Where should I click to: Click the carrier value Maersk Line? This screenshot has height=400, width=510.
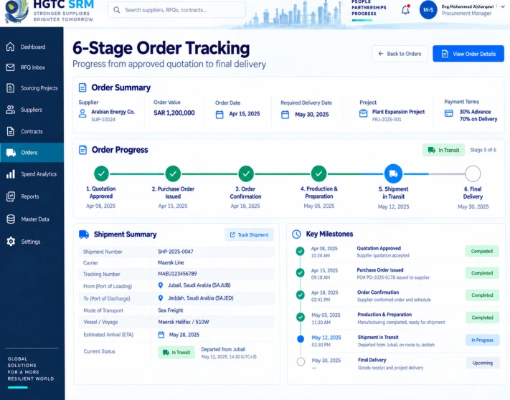coord(171,262)
